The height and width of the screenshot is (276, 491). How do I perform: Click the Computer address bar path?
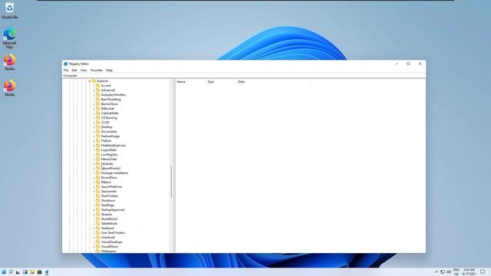pyautogui.click(x=71, y=75)
